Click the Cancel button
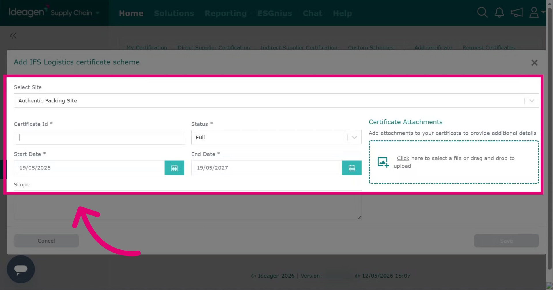The height and width of the screenshot is (290, 553). pos(46,241)
